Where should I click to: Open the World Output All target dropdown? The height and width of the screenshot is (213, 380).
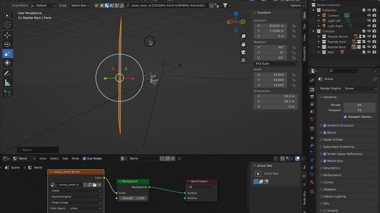[201, 187]
